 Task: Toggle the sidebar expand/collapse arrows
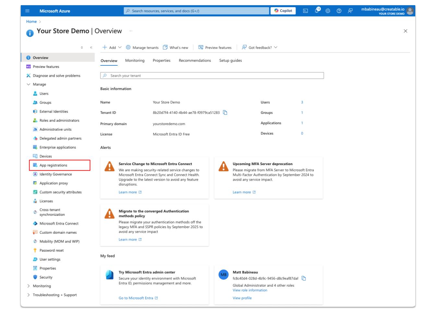coord(82,47)
